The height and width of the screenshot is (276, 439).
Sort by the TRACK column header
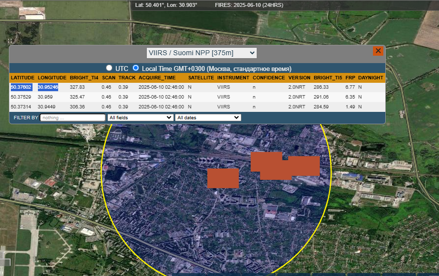127,77
